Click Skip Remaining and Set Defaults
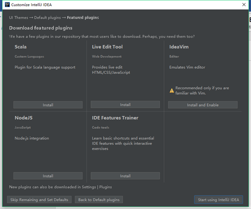 [x=39, y=200]
